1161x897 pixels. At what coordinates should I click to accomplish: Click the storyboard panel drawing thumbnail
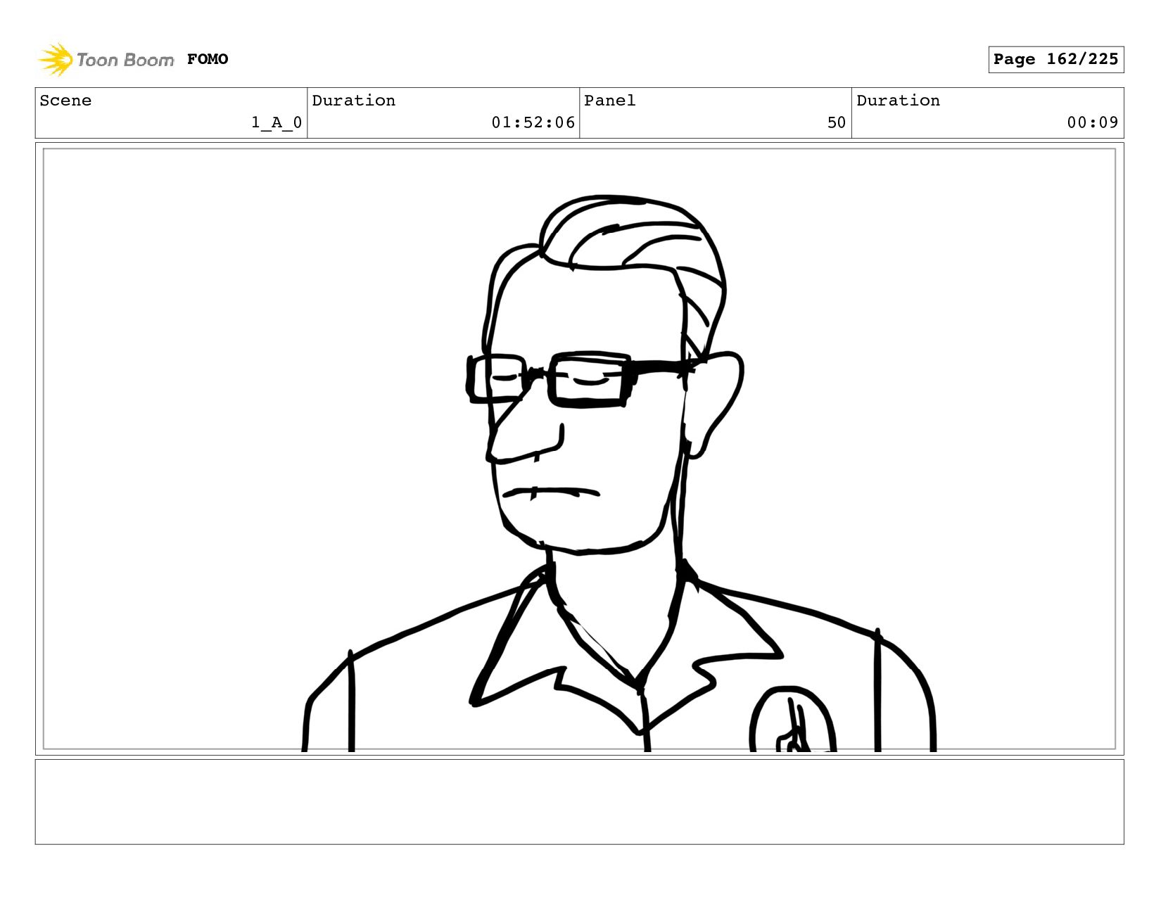(x=579, y=449)
